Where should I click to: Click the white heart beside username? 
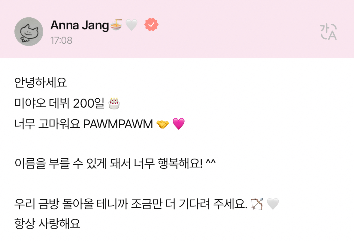pos(132,25)
